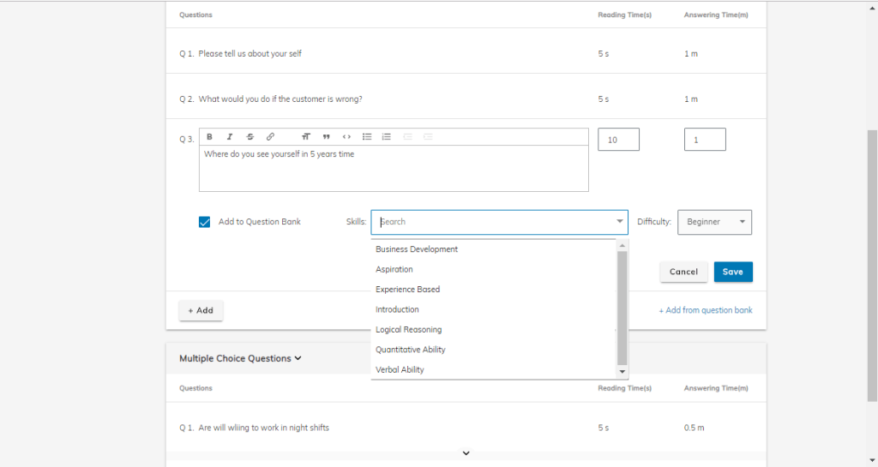Insert code block with the code icon
878x467 pixels.
pyautogui.click(x=346, y=137)
